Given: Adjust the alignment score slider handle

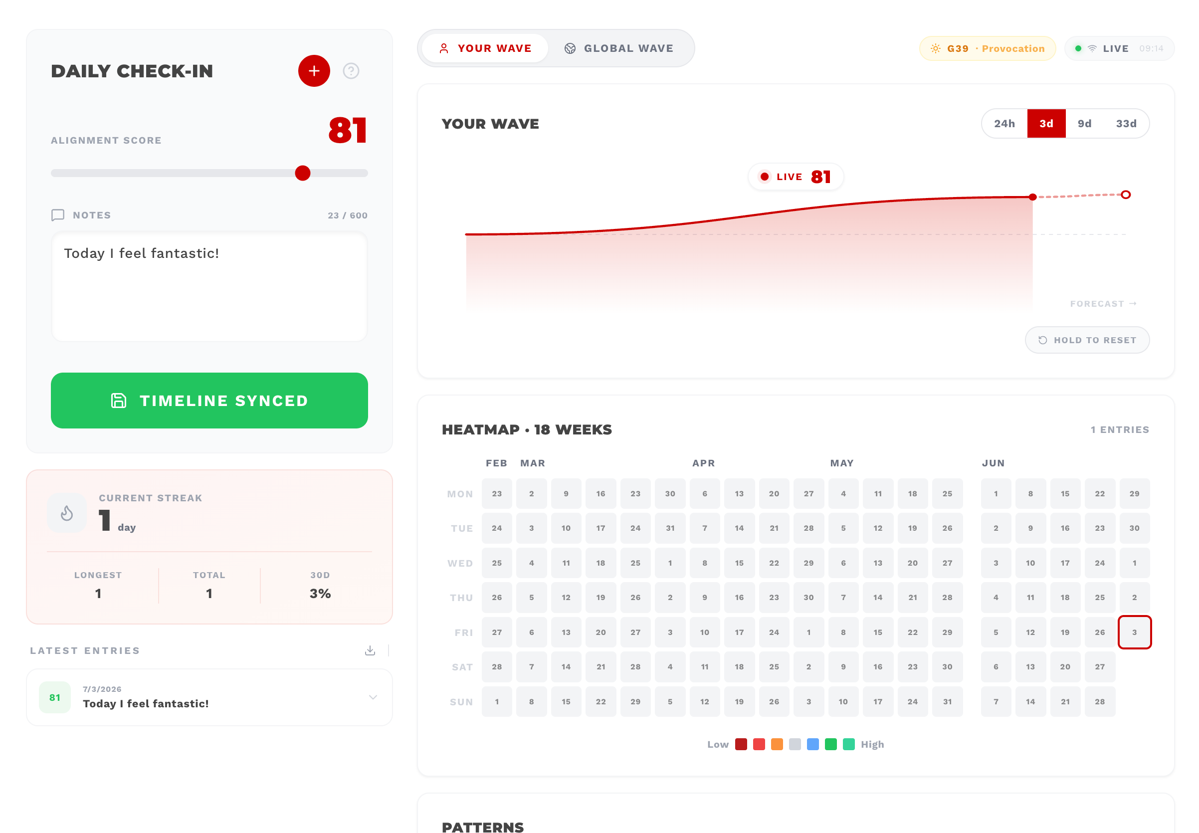Looking at the screenshot, I should tap(303, 173).
